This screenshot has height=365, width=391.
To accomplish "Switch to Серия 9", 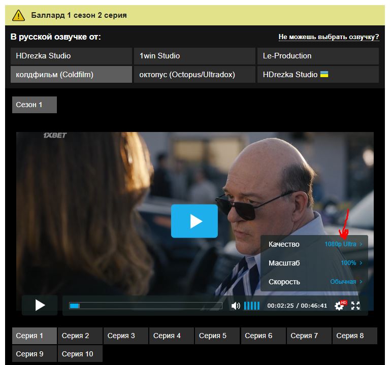I will (35, 354).
